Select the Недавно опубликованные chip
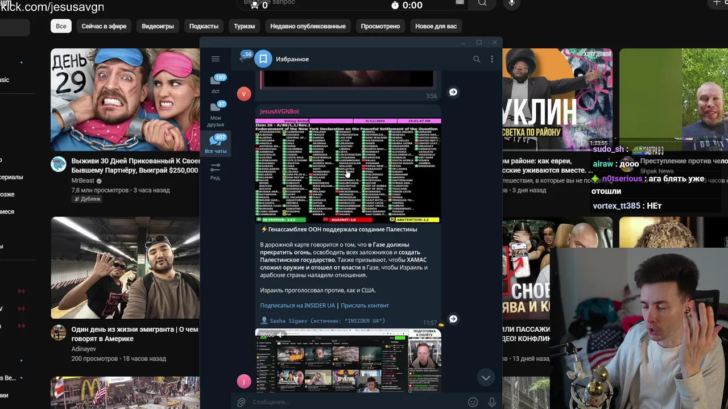The image size is (728, 409). [x=308, y=26]
